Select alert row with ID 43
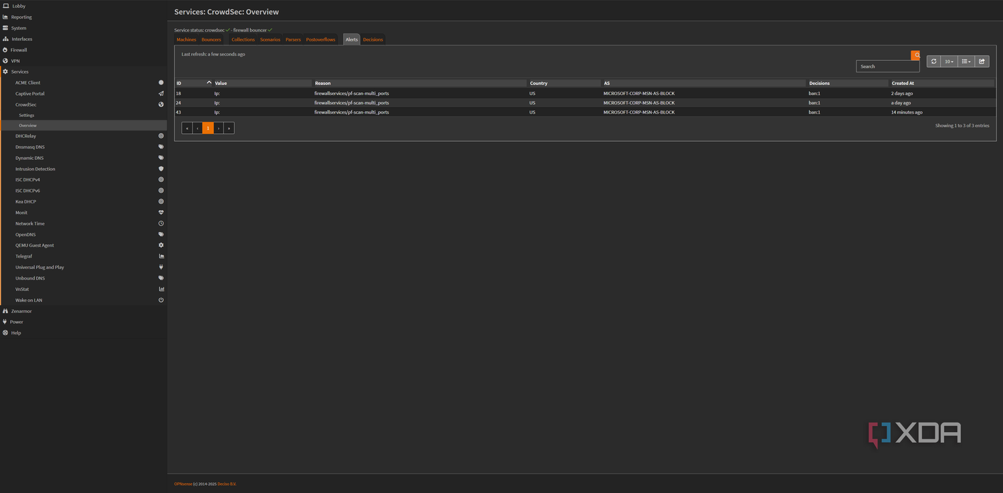Viewport: 1003px width, 493px height. 585,112
